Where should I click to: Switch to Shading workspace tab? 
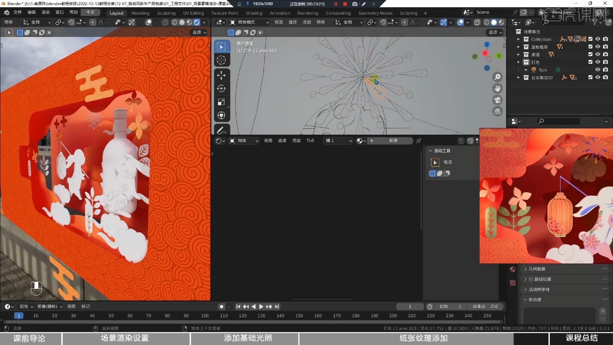pyautogui.click(x=254, y=13)
